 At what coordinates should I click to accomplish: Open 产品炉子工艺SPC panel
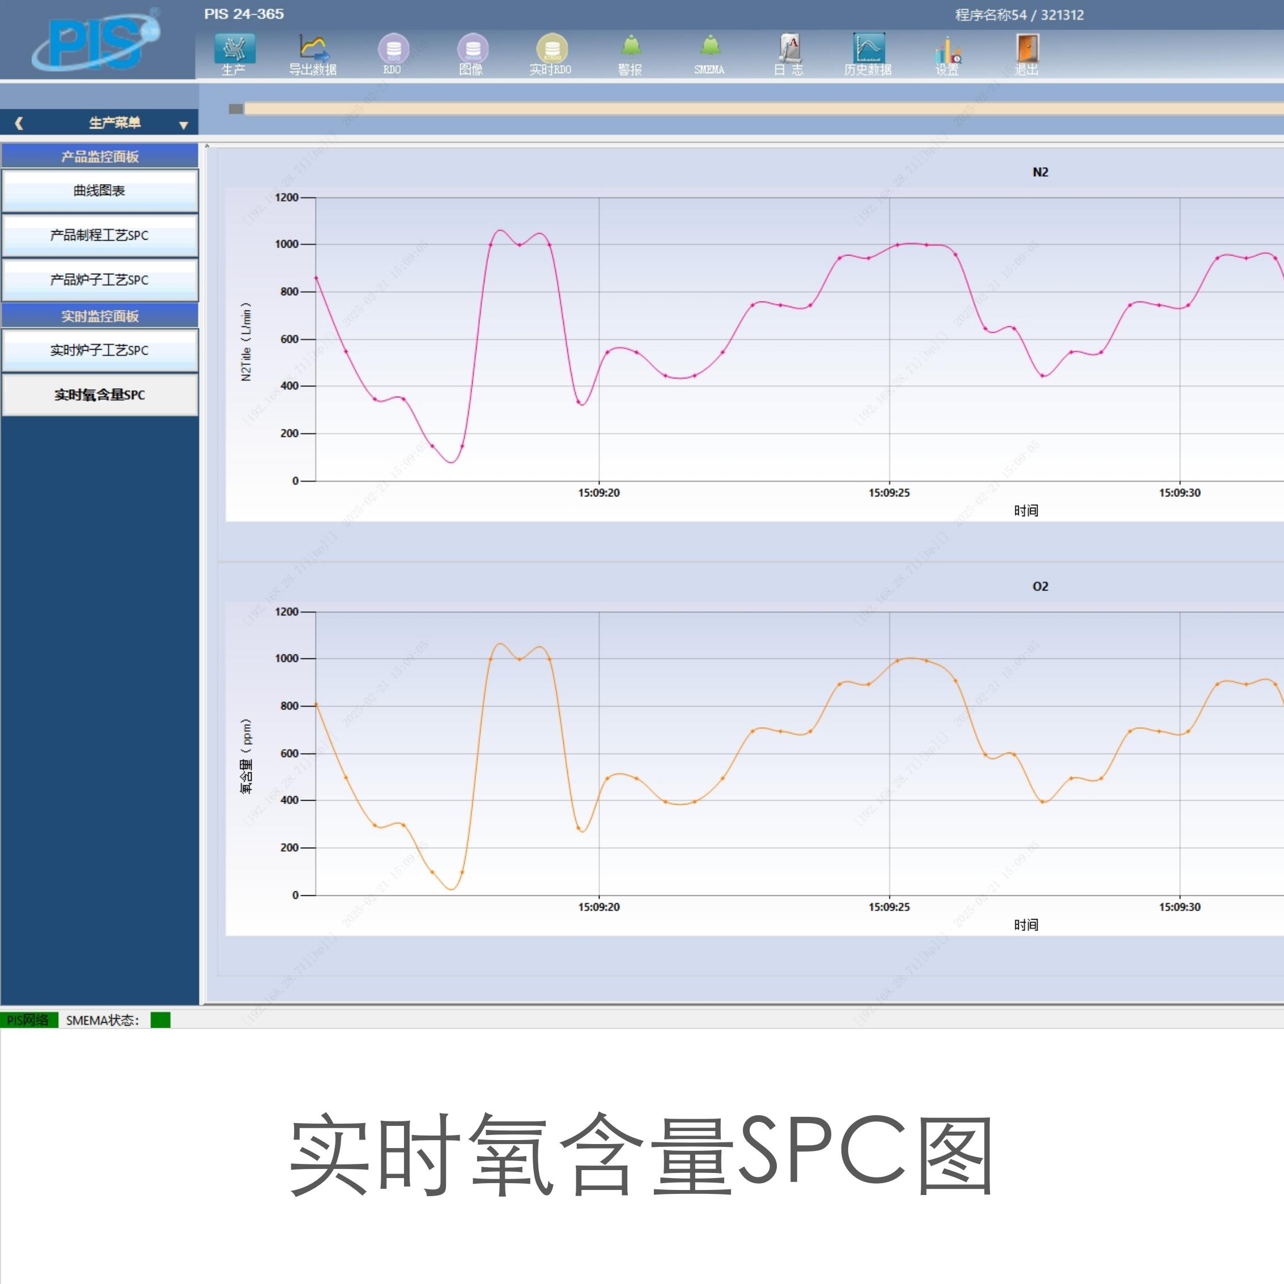click(x=100, y=280)
